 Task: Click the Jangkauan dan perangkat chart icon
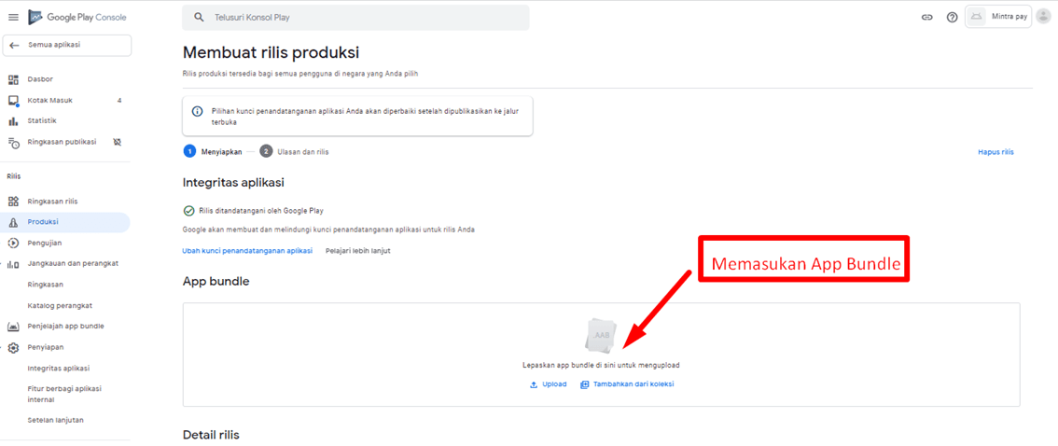click(13, 264)
